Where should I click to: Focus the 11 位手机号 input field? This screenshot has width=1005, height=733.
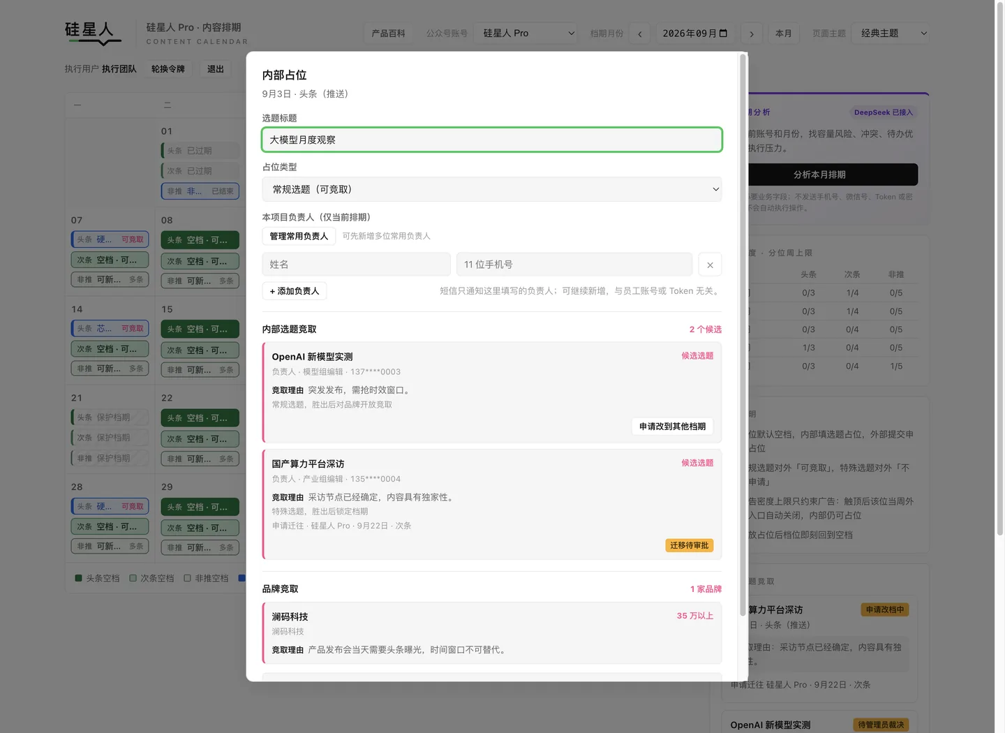pos(574,265)
